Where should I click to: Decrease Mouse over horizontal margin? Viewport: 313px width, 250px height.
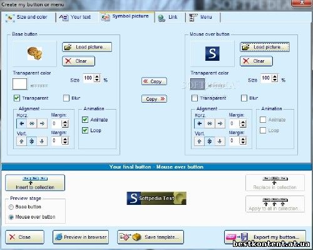[x=243, y=125]
